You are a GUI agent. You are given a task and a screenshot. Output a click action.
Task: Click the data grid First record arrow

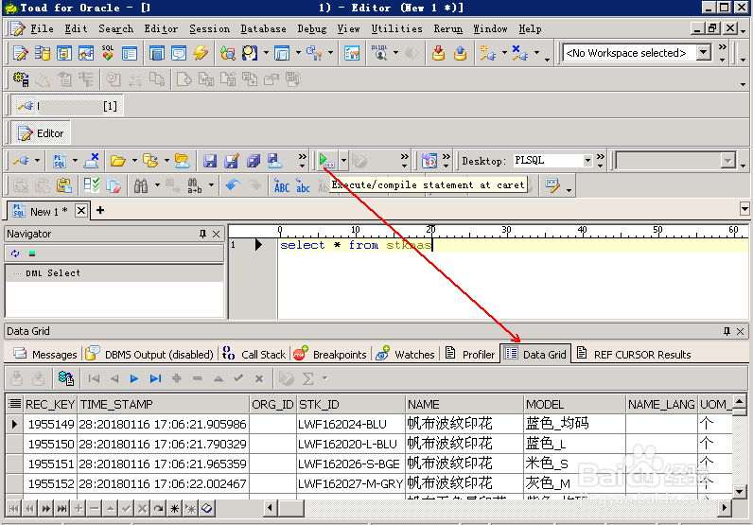click(x=94, y=378)
